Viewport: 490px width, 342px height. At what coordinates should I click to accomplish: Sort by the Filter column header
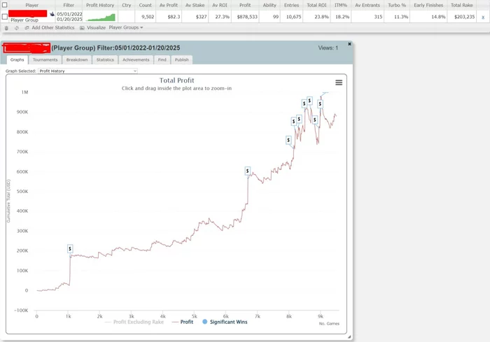click(x=69, y=5)
